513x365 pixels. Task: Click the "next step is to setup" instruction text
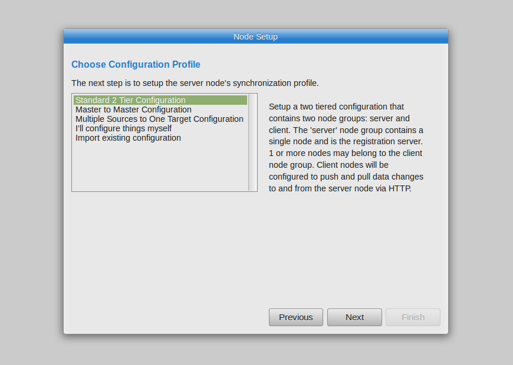coord(195,83)
